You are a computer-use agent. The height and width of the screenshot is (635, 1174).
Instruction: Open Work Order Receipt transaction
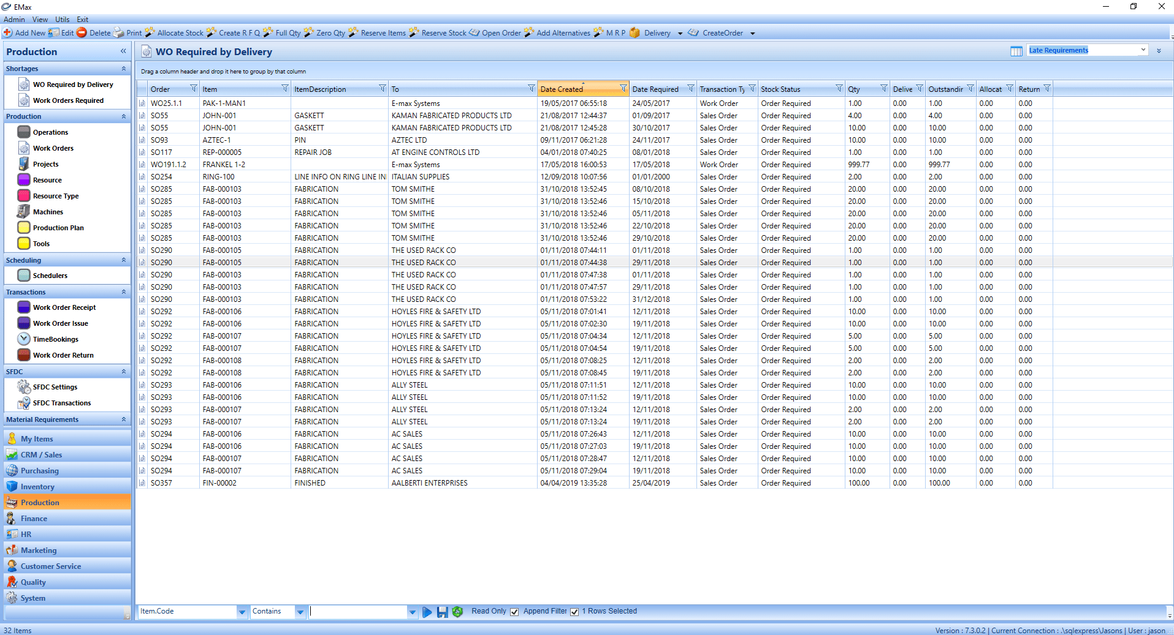[64, 307]
